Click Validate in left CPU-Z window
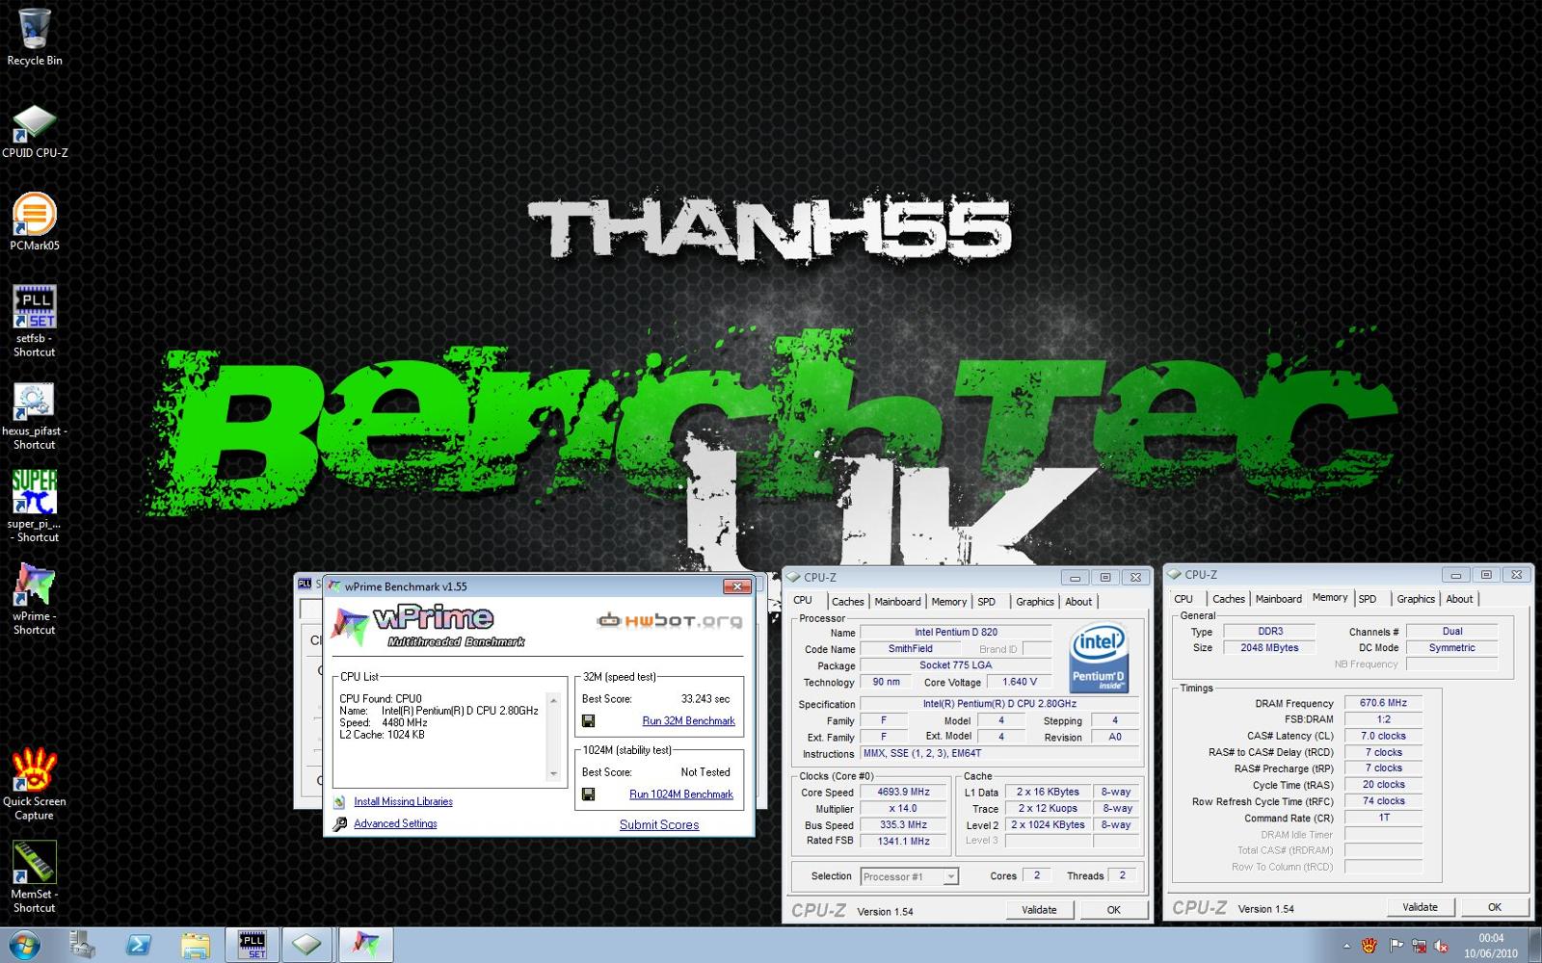1542x963 pixels. coord(1039,910)
